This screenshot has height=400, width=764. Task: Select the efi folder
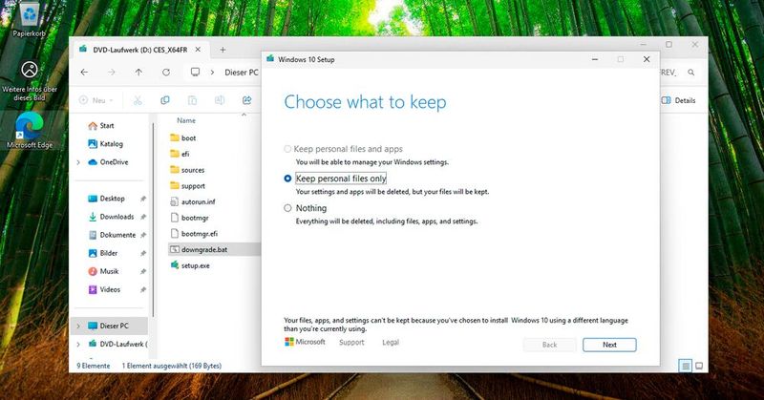(x=180, y=154)
